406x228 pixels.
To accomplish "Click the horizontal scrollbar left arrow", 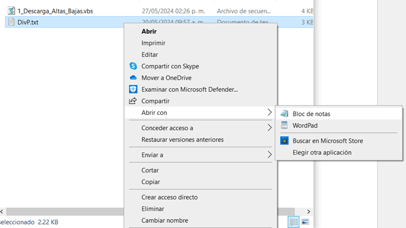I will coord(2,212).
